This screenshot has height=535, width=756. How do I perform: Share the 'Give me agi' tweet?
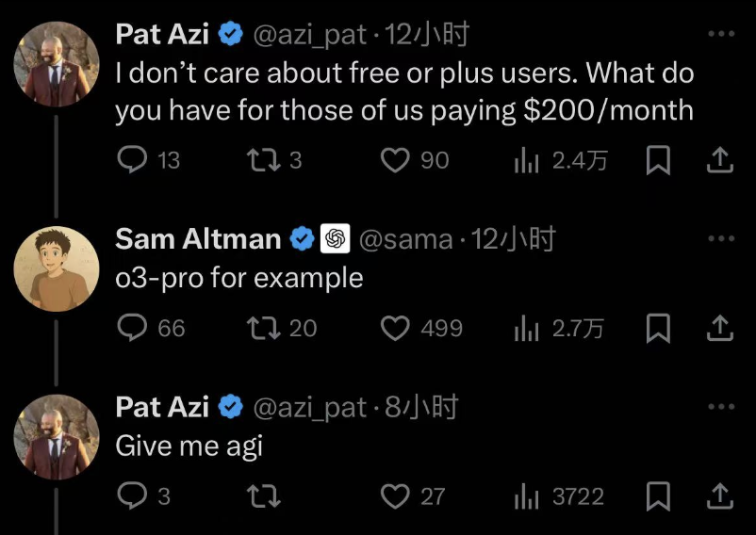(x=720, y=496)
